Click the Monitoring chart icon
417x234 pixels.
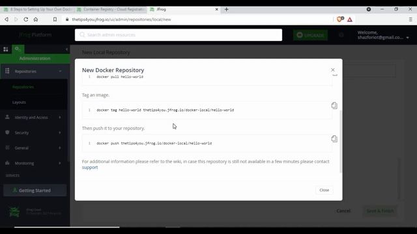pos(7,163)
